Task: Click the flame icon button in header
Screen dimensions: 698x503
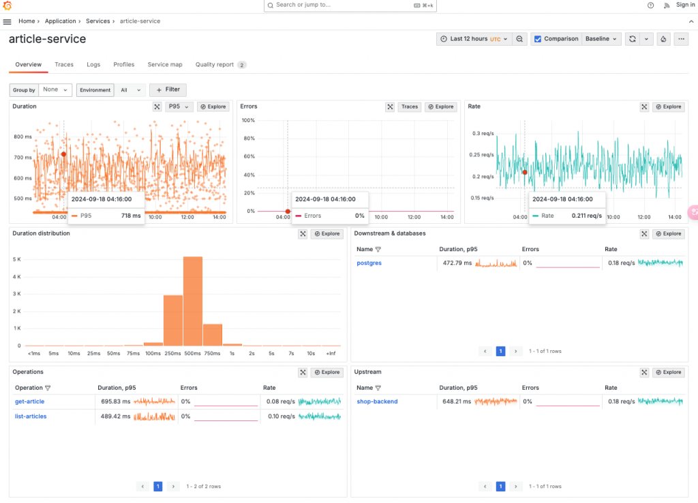Action: (663, 39)
